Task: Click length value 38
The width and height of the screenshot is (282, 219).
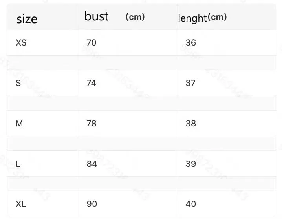Action: coord(191,123)
